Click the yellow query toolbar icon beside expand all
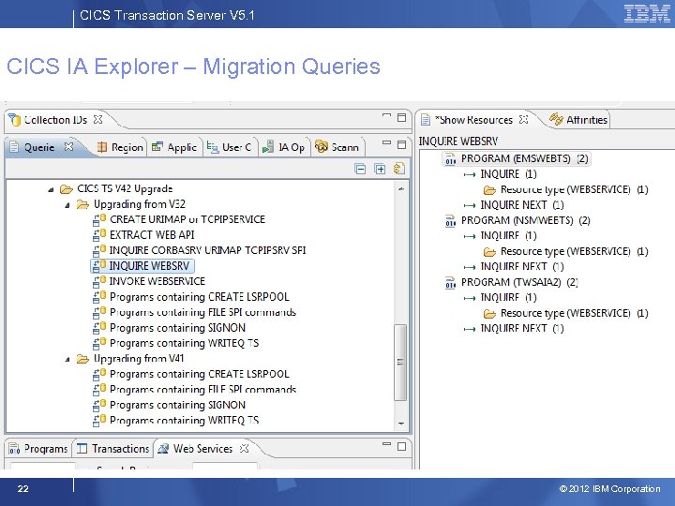The height and width of the screenshot is (506, 675). coord(399,169)
